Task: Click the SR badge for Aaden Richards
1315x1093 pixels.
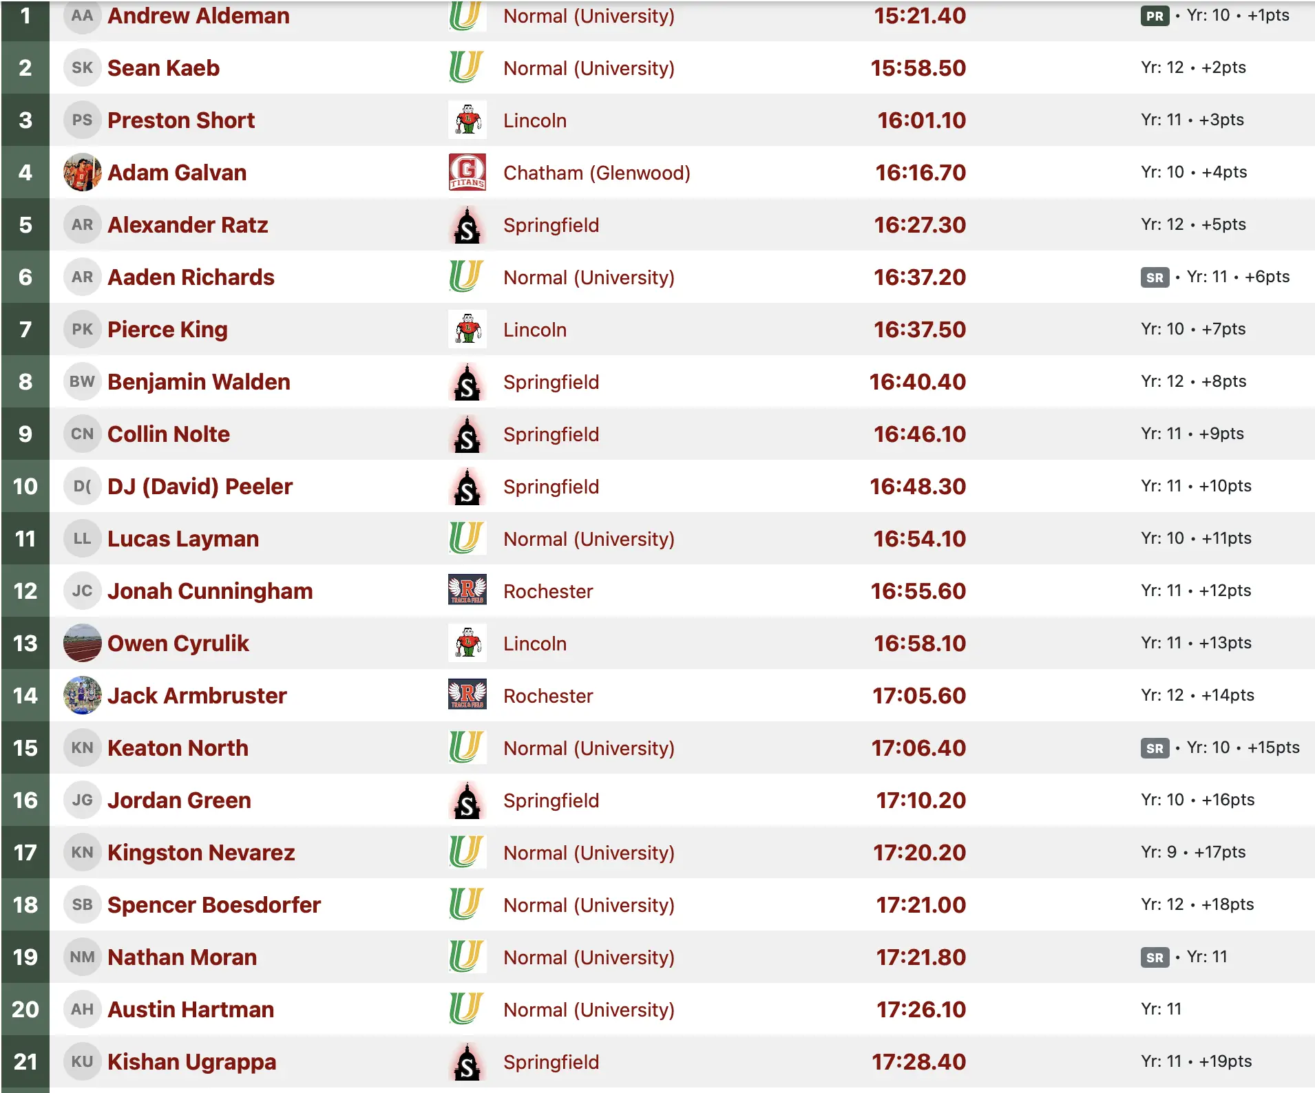Action: pos(1155,277)
